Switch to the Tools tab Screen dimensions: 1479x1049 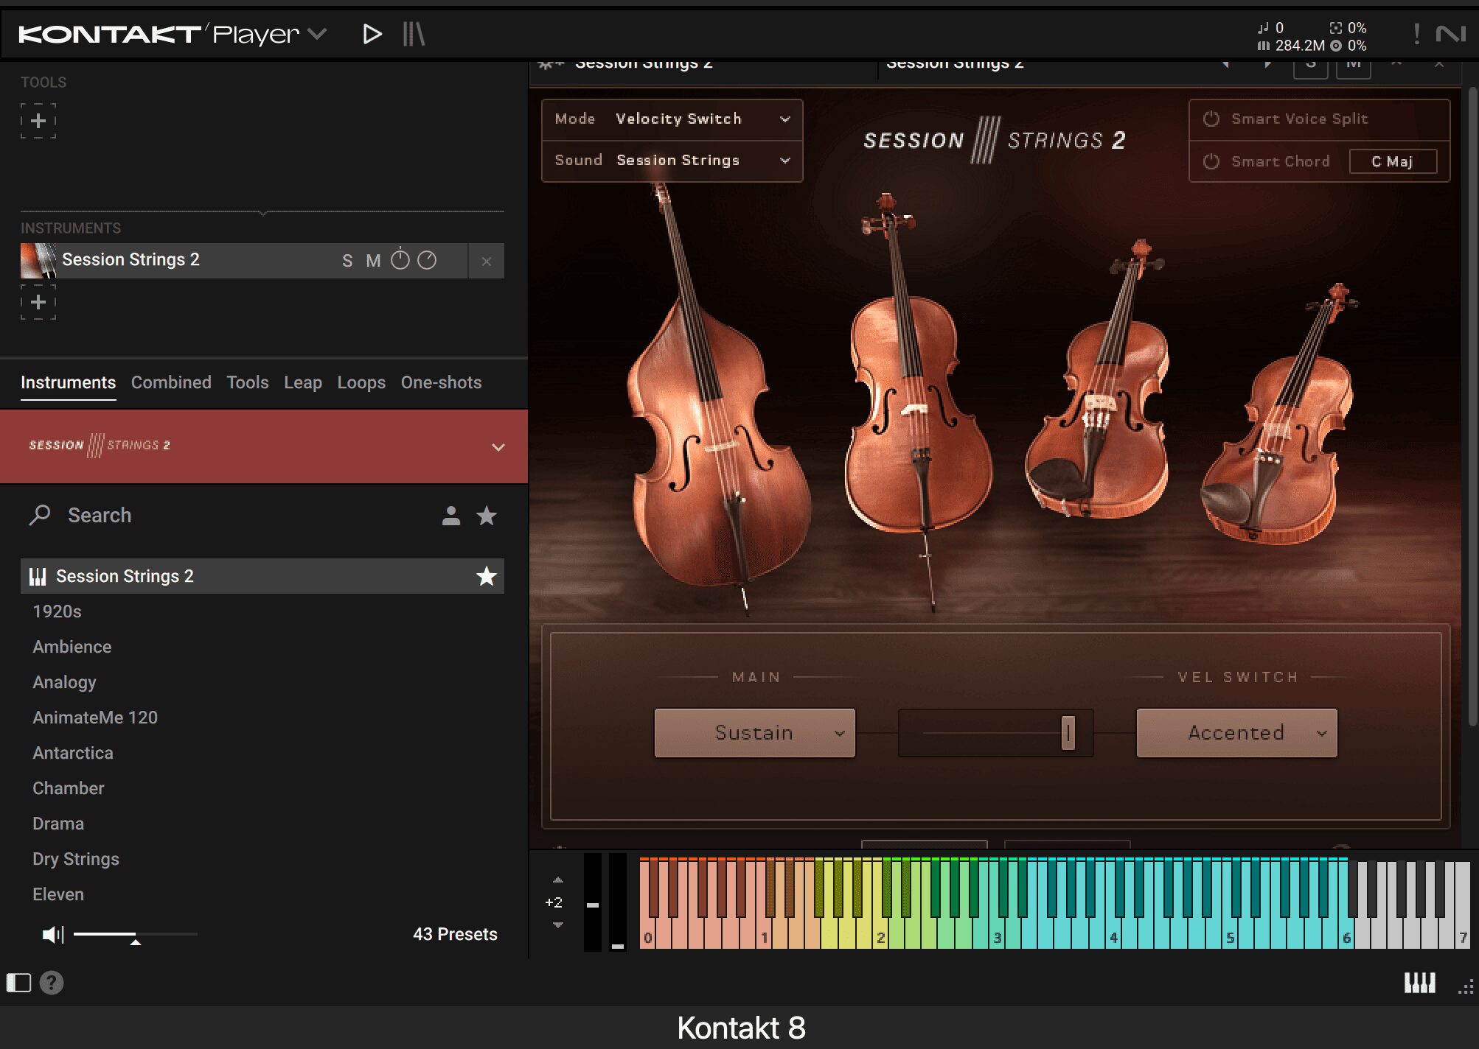point(248,382)
